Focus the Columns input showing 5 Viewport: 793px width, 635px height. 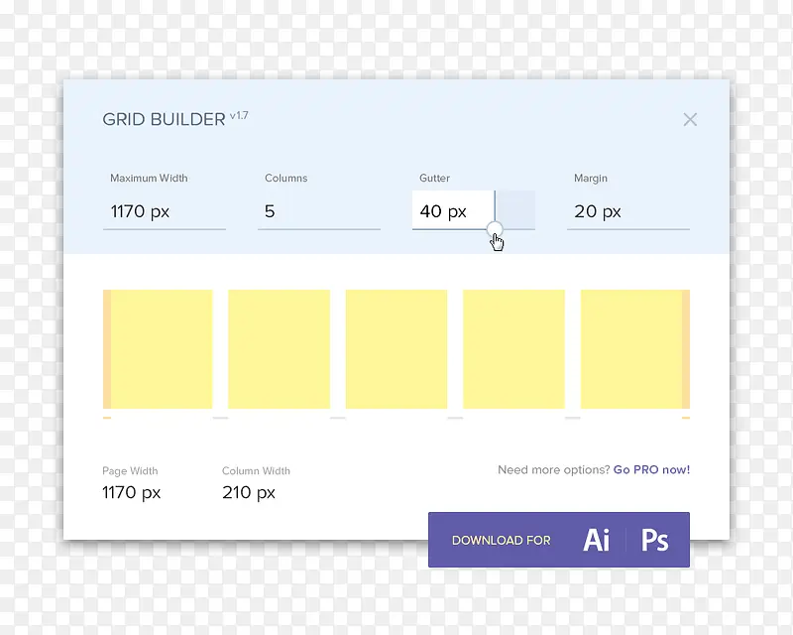(318, 211)
